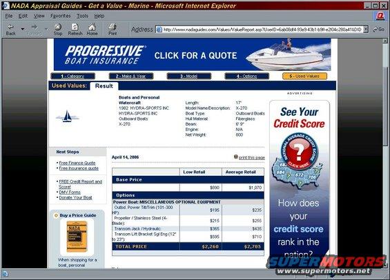The height and width of the screenshot is (280, 390).
Task: Open the DMV Forms link
Action: (x=70, y=192)
